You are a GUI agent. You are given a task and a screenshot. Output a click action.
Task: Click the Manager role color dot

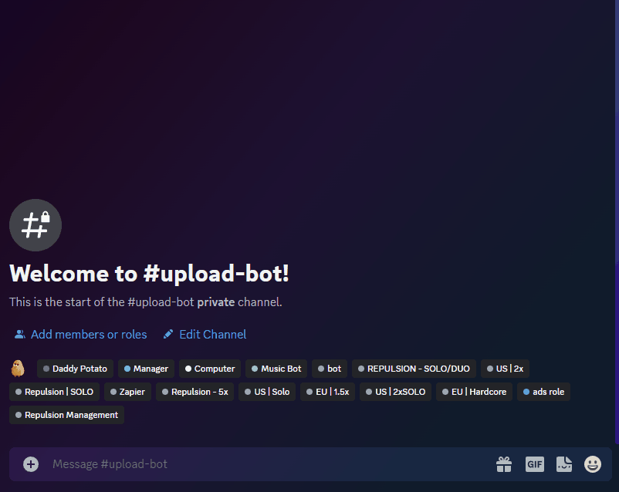(127, 369)
